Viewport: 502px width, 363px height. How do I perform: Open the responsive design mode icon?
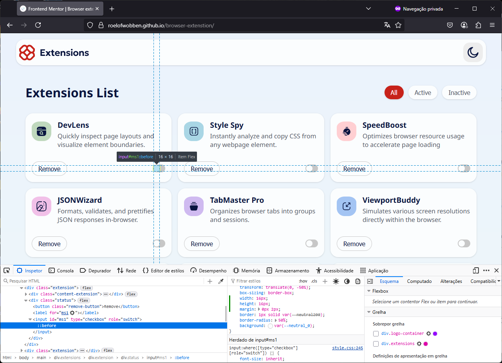click(476, 270)
